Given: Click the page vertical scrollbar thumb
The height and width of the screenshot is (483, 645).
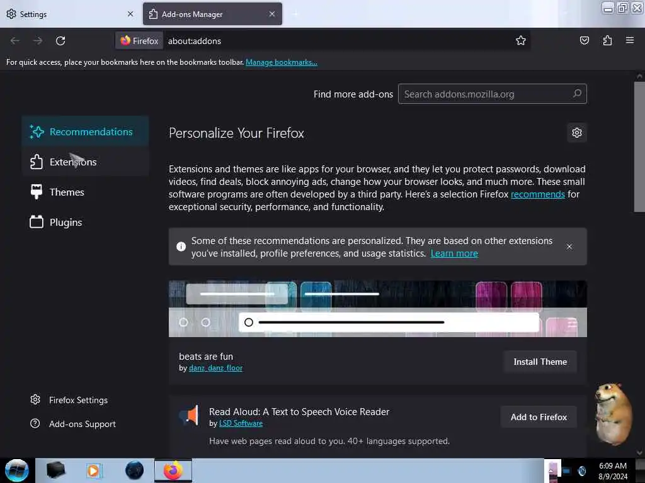Looking at the screenshot, I should [639, 147].
